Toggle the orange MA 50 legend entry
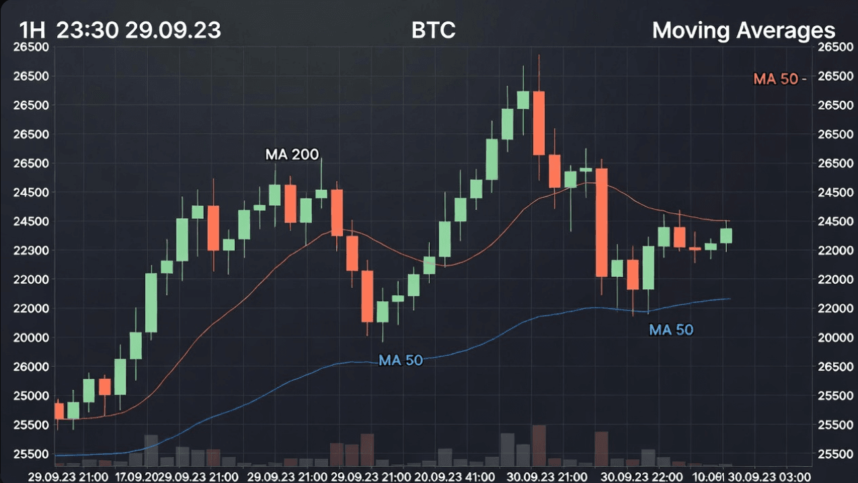The height and width of the screenshot is (483, 858). (x=780, y=79)
